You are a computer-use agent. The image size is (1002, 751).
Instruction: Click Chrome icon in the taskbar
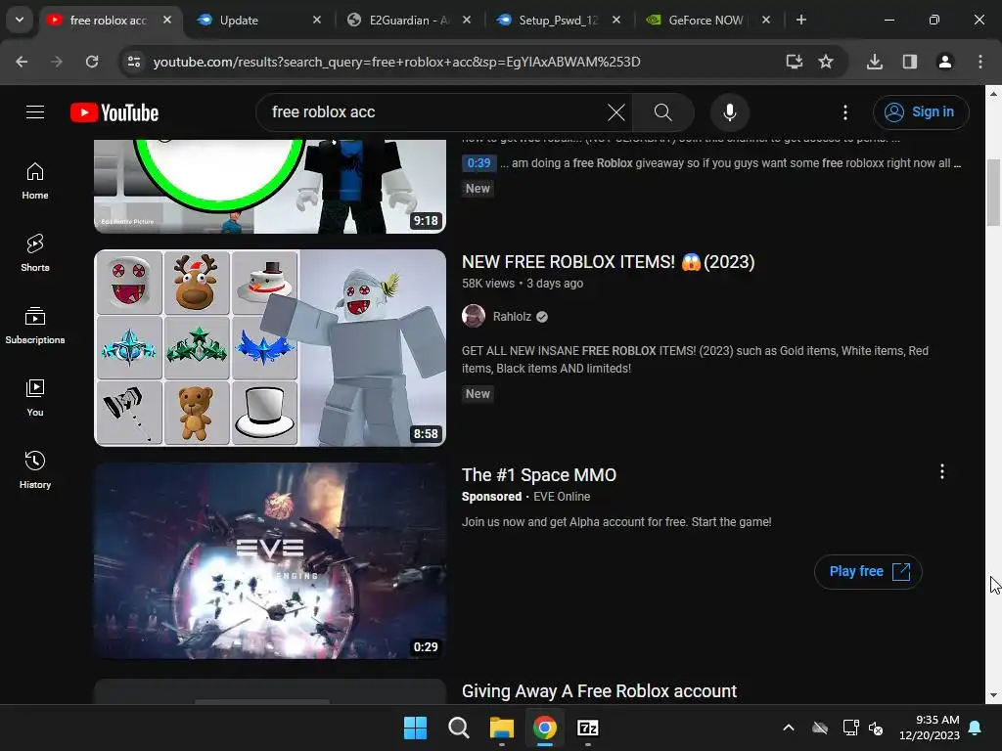point(544,728)
